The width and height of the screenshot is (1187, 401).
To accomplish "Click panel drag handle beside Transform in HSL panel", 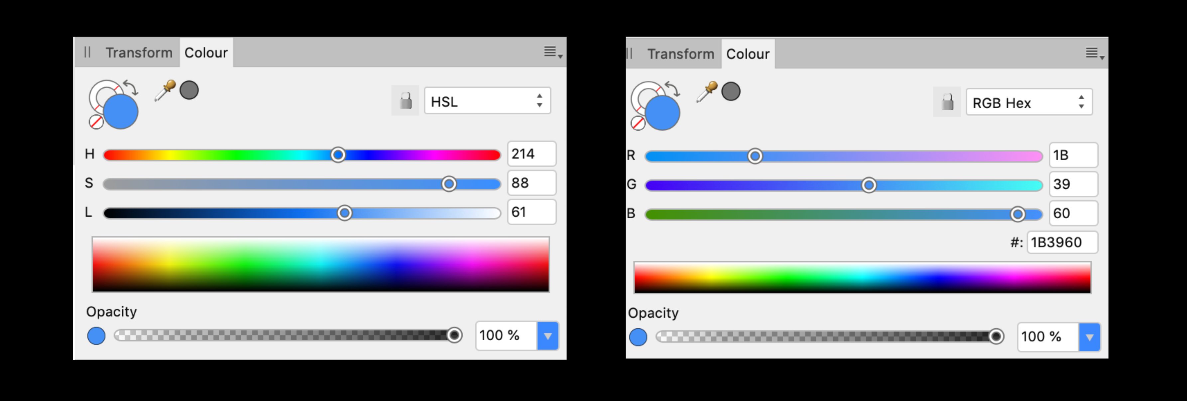I will 87,52.
